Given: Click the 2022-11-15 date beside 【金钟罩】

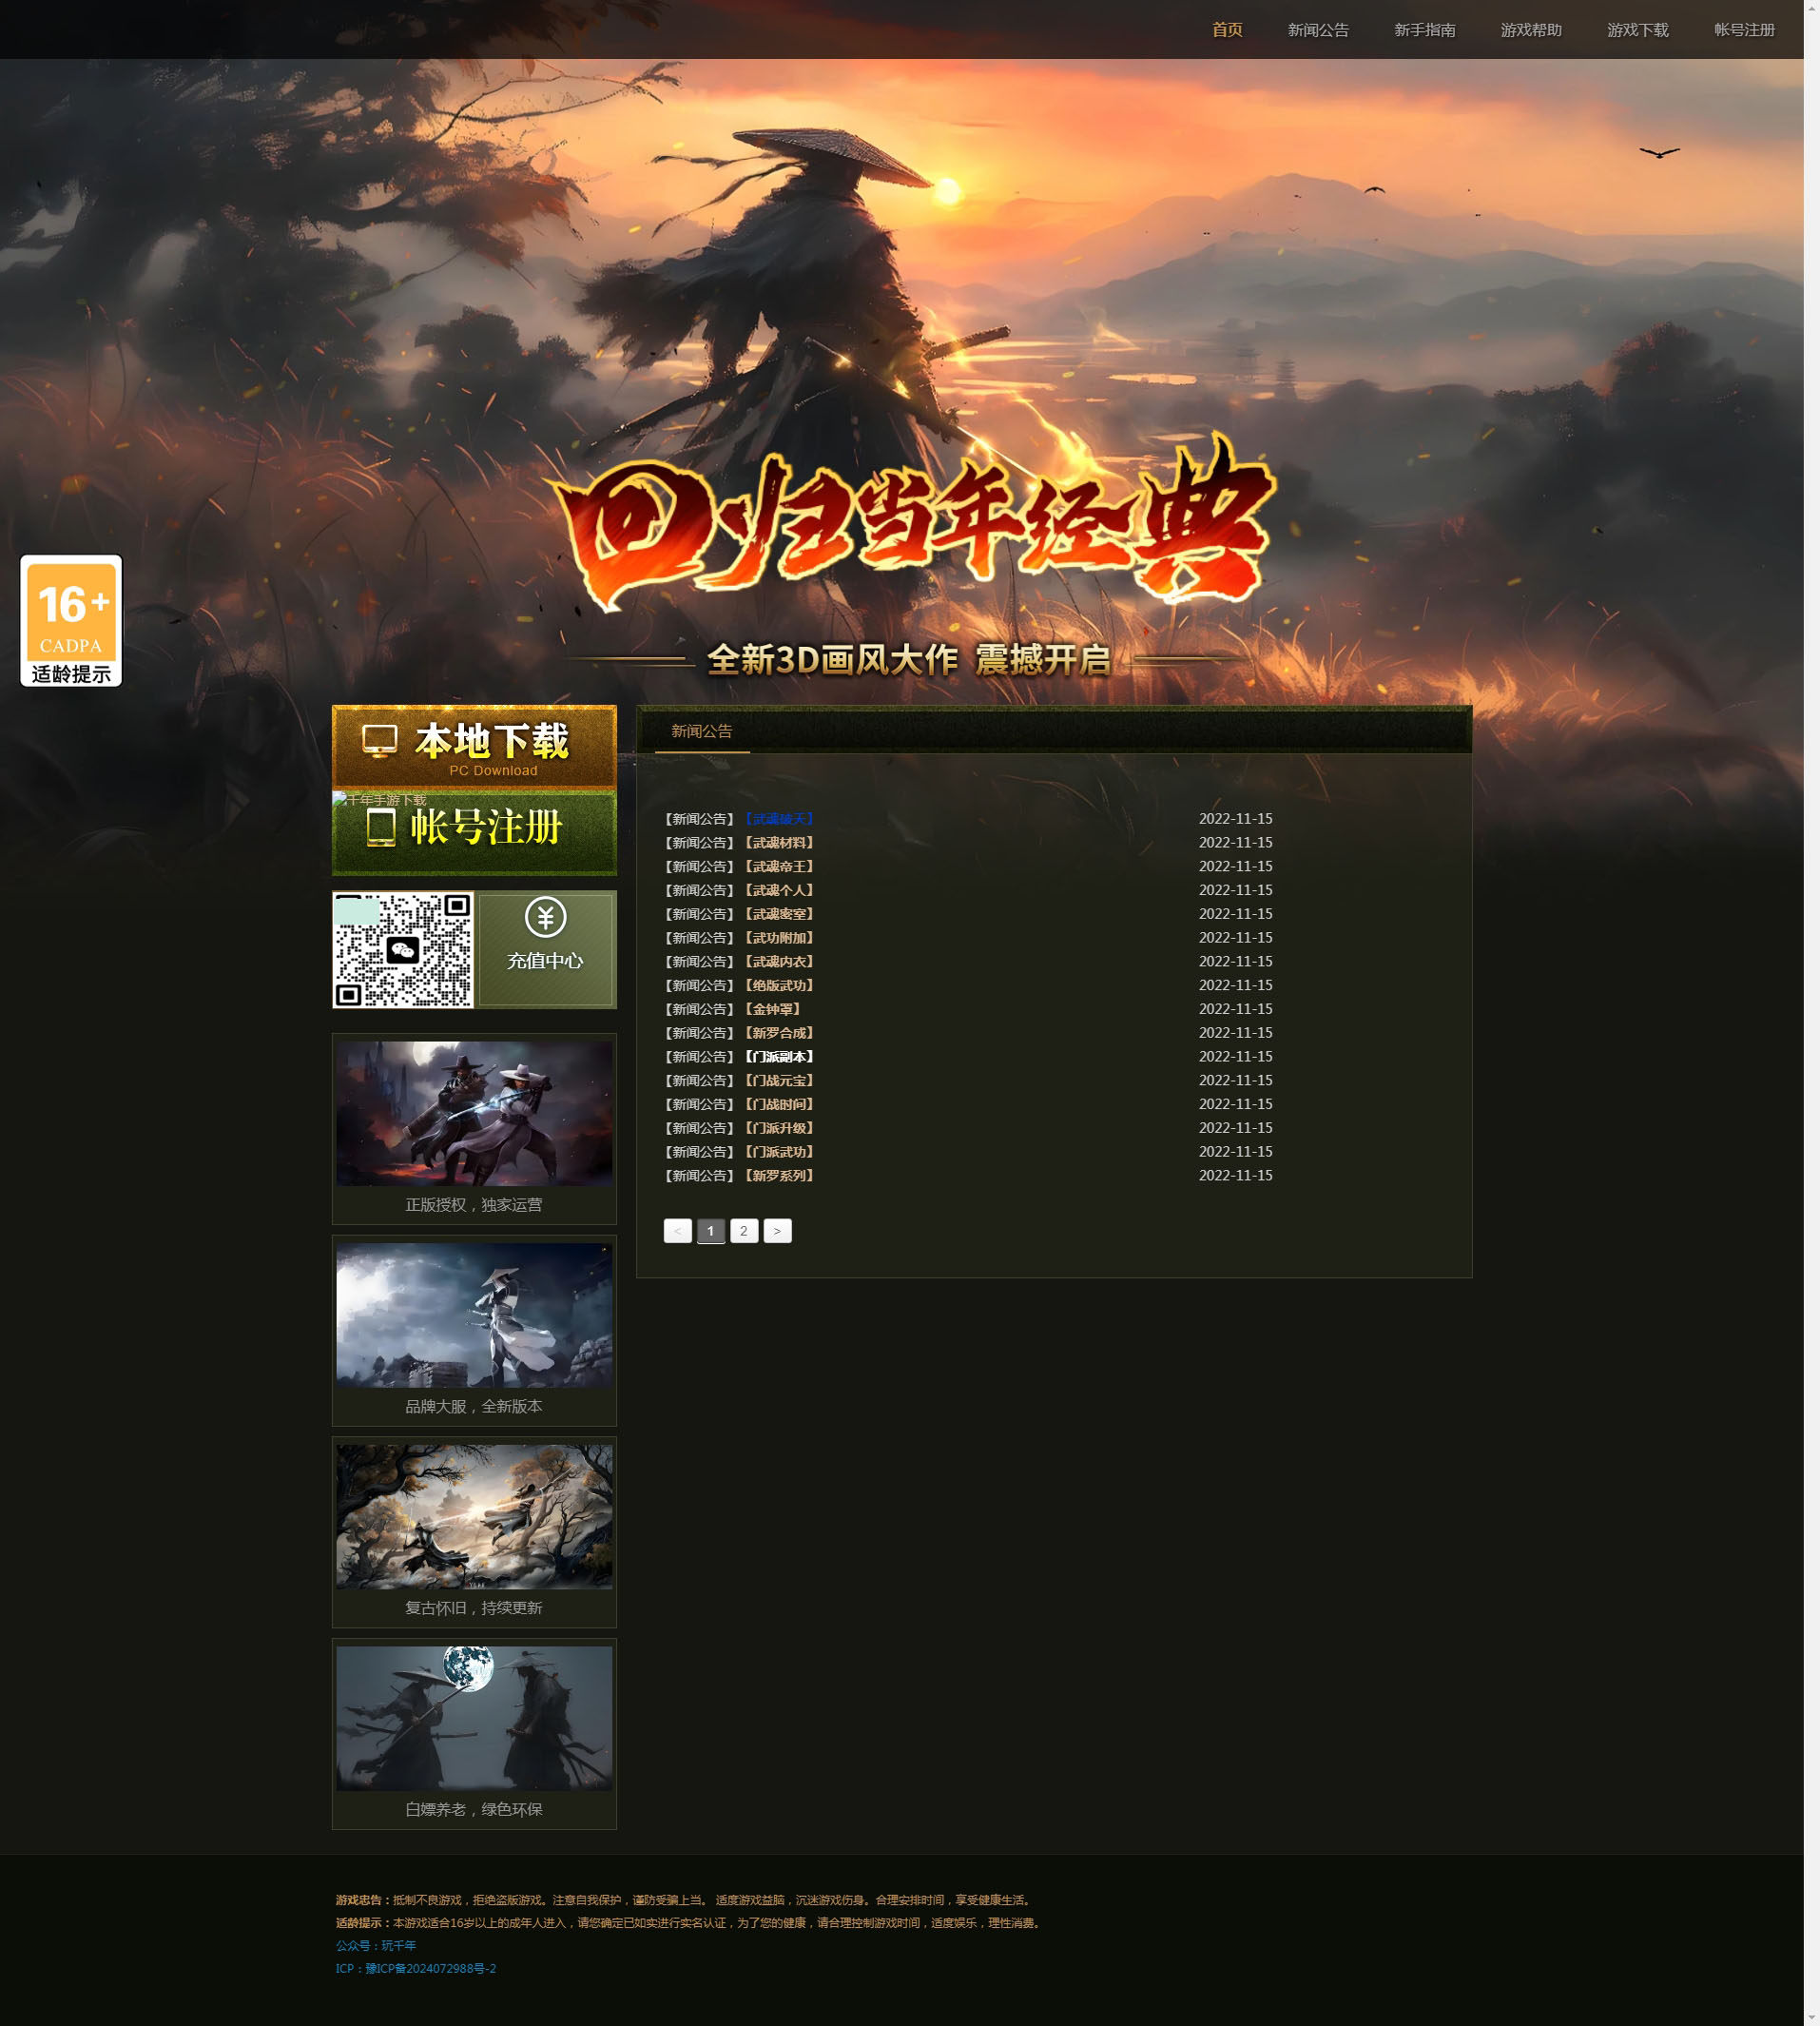Looking at the screenshot, I should [1235, 1009].
